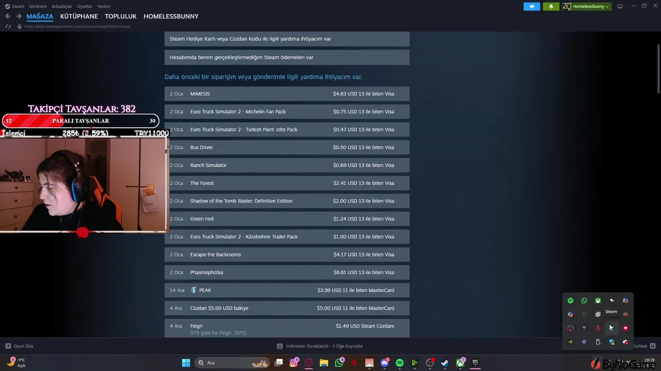
Task: Click the Ara taskbar search box
Action: [232, 363]
